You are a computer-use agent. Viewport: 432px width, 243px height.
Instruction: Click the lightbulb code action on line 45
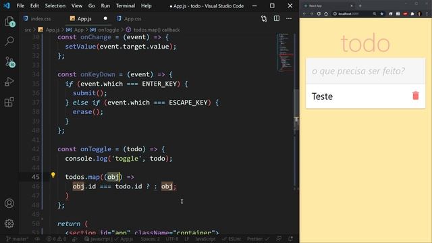53,175
